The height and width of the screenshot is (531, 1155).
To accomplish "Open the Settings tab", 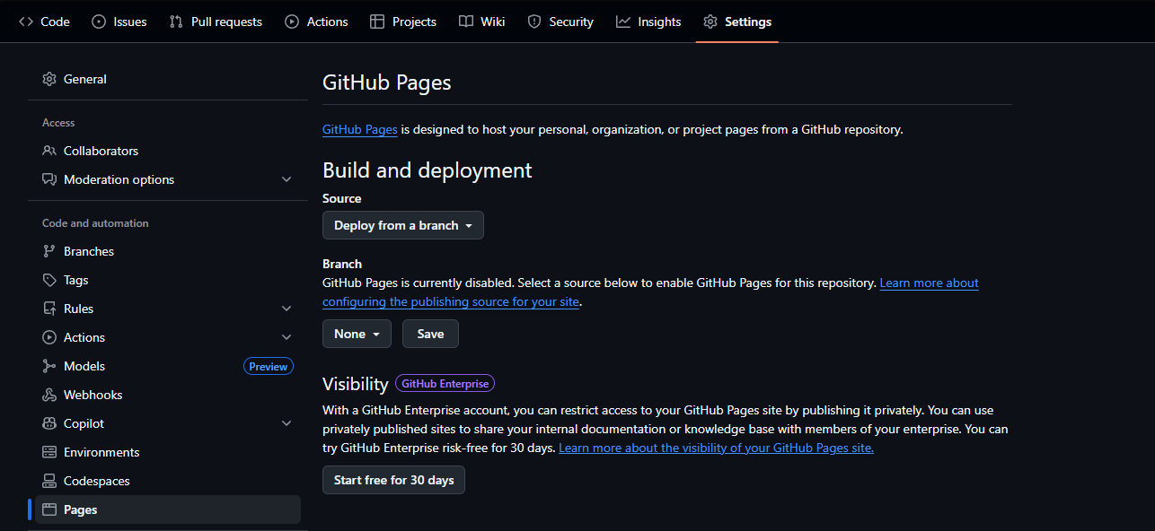I will (736, 21).
